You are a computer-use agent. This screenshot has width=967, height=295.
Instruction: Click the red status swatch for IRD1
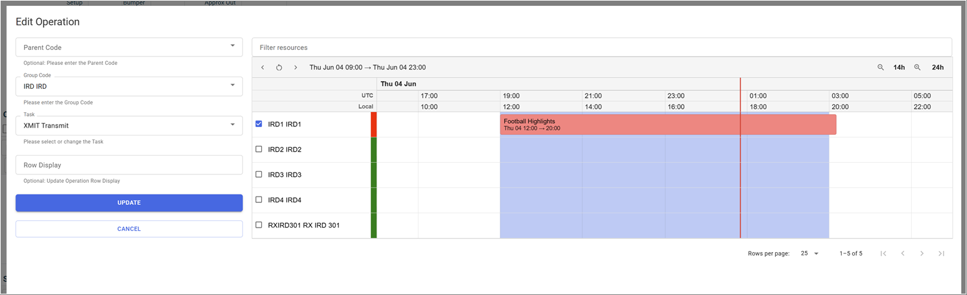[373, 124]
